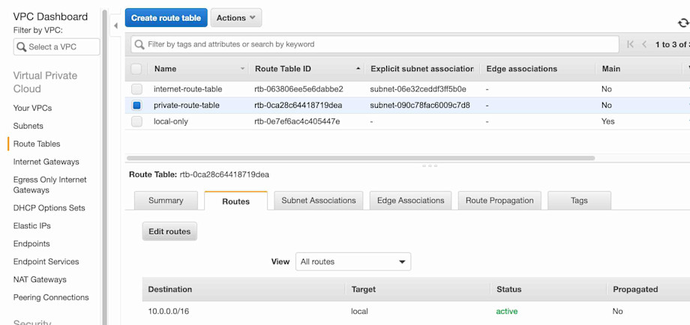This screenshot has width=690, height=325.
Task: Click the sidebar vertical scrollbar
Action: pos(105,167)
